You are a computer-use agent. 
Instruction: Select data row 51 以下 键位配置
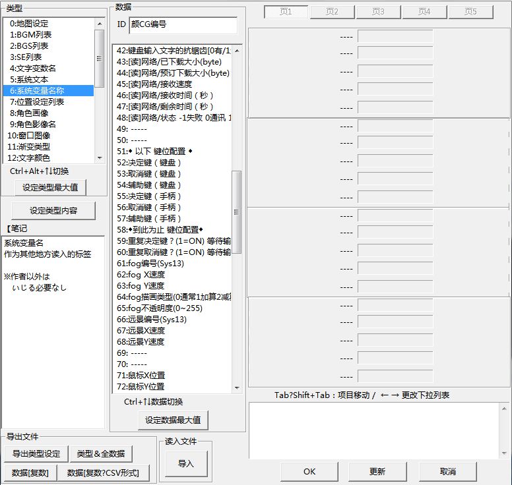[x=172, y=152]
